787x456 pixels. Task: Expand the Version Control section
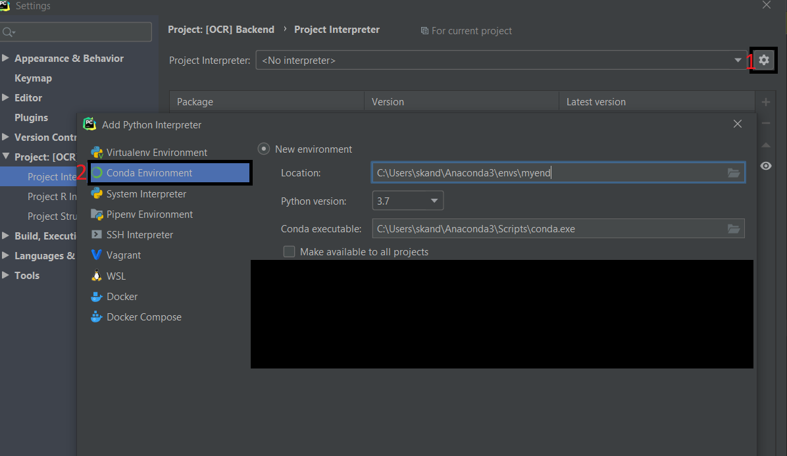tap(5, 136)
